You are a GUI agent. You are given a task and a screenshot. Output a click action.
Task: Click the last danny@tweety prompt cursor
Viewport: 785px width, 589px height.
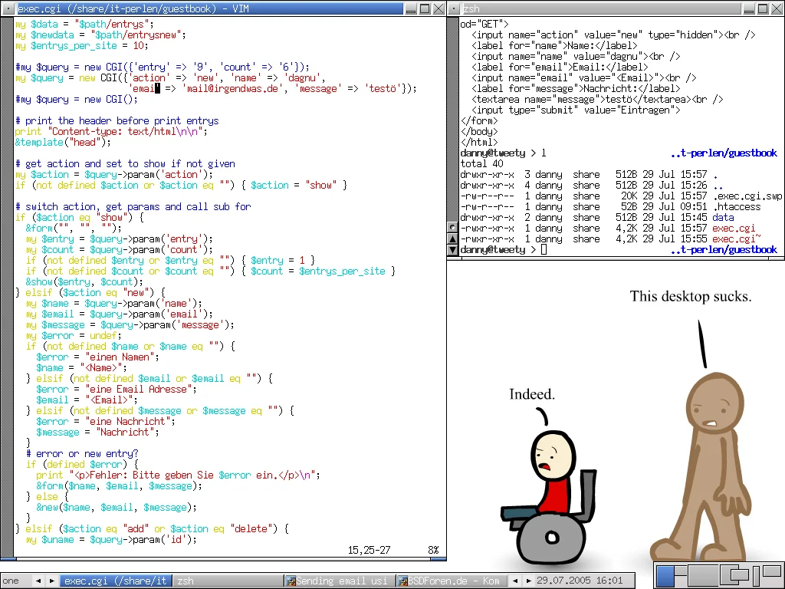tap(544, 249)
